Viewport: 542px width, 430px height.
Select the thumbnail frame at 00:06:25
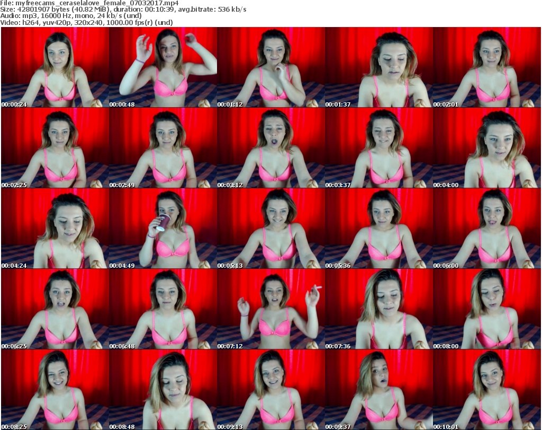click(x=55, y=309)
